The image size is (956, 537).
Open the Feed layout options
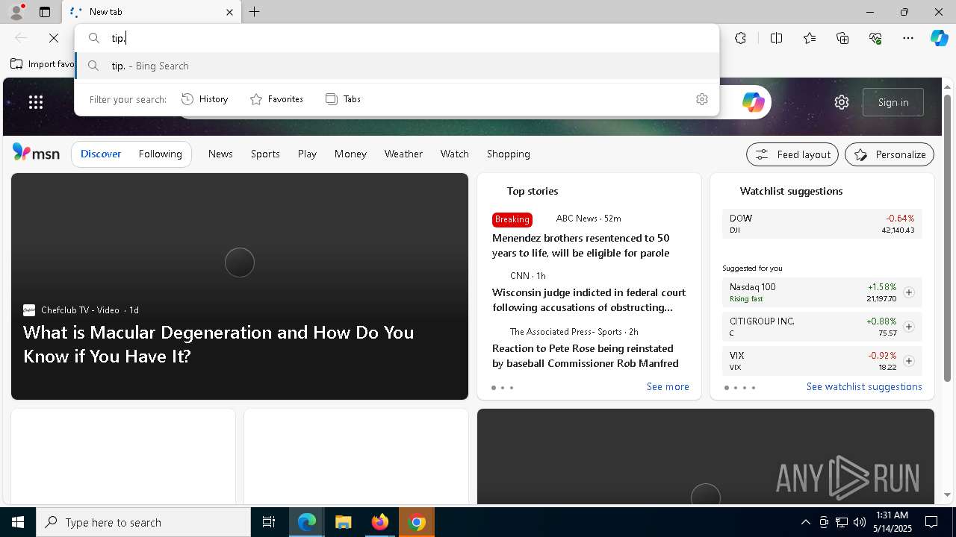click(x=793, y=154)
